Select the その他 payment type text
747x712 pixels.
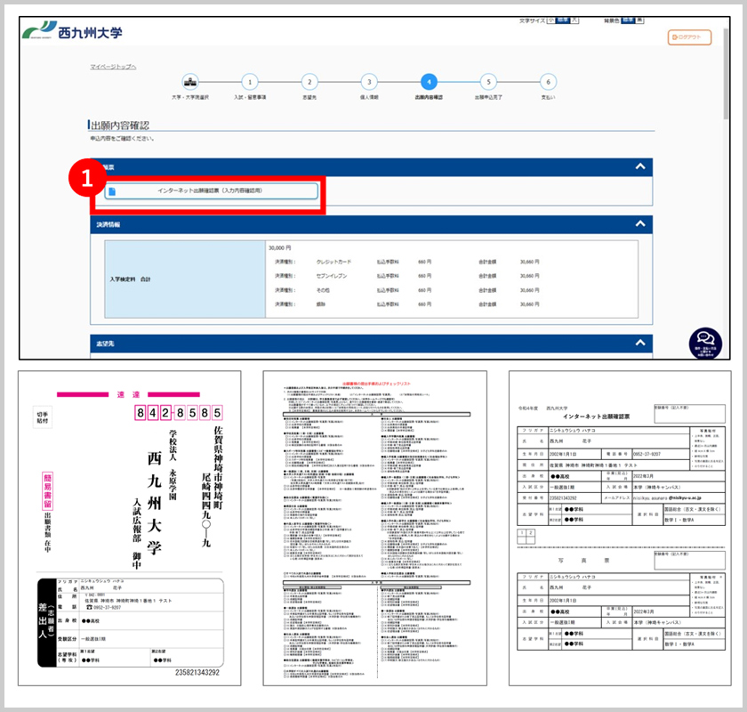tap(323, 290)
